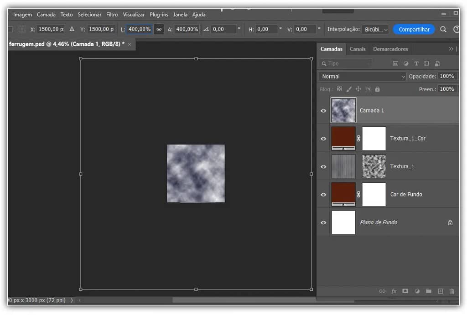467x315 pixels.
Task: Collapse the panel with double-arrow icon
Action: pos(451,49)
